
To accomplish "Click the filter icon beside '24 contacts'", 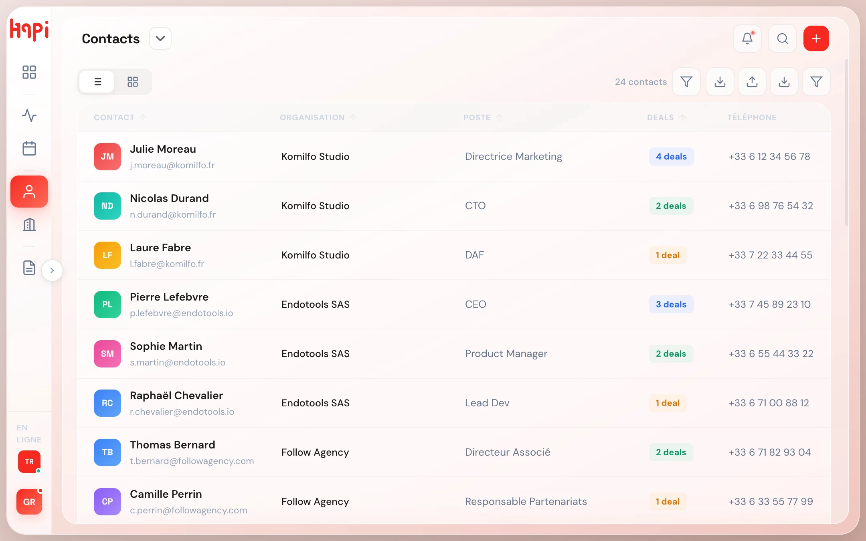I will pos(686,82).
